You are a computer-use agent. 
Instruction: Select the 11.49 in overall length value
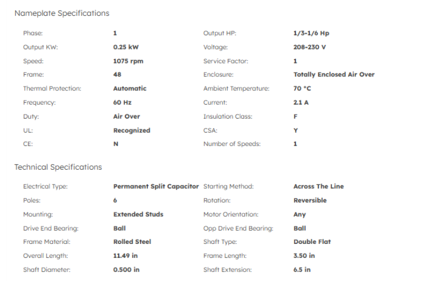click(126, 256)
